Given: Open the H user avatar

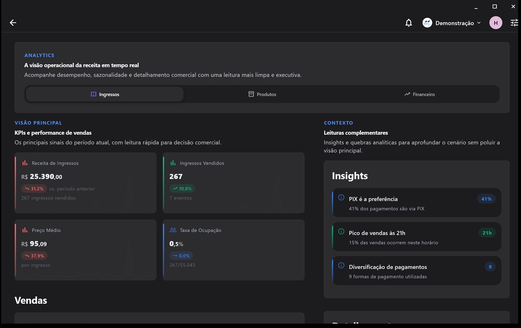Looking at the screenshot, I should coord(496,23).
